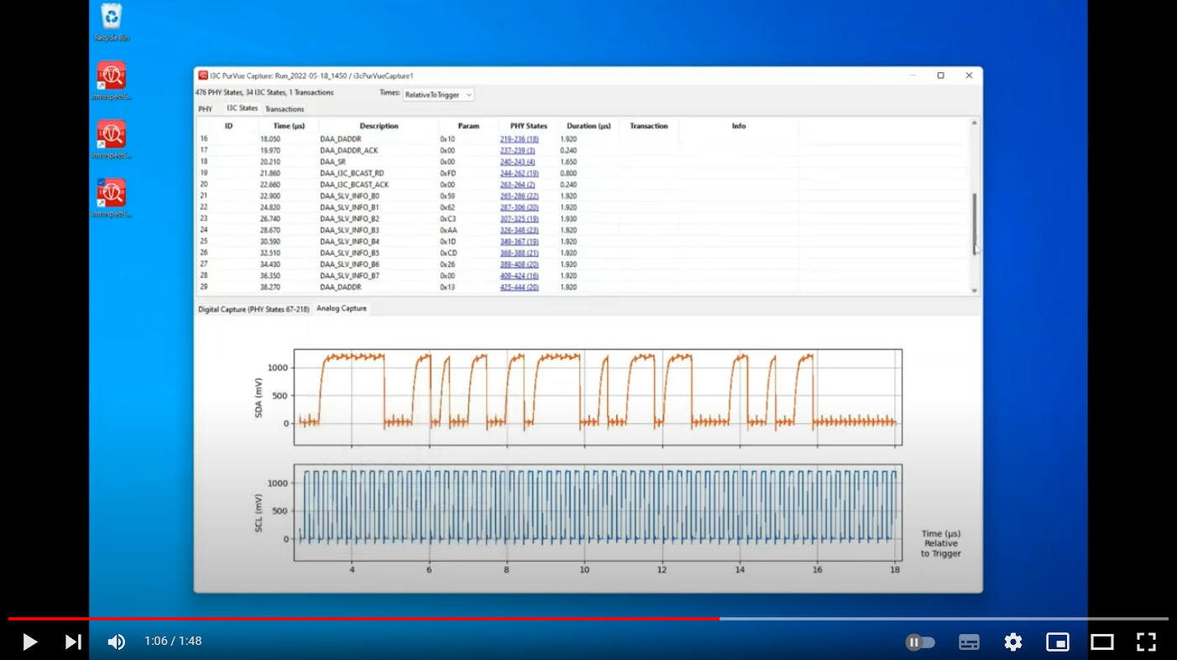The height and width of the screenshot is (660, 1177).
Task: Click the 0xFD param value
Action: coord(448,173)
